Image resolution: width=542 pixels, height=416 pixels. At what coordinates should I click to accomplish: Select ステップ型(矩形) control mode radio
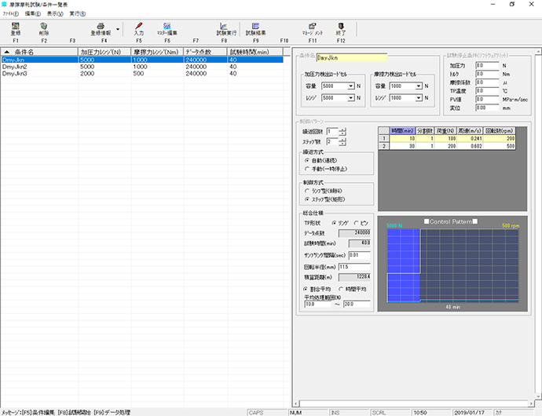coord(307,199)
